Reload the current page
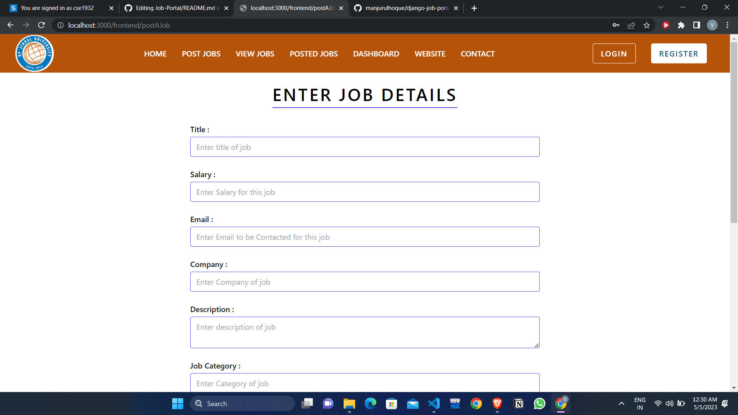This screenshot has width=738, height=415. pyautogui.click(x=41, y=25)
